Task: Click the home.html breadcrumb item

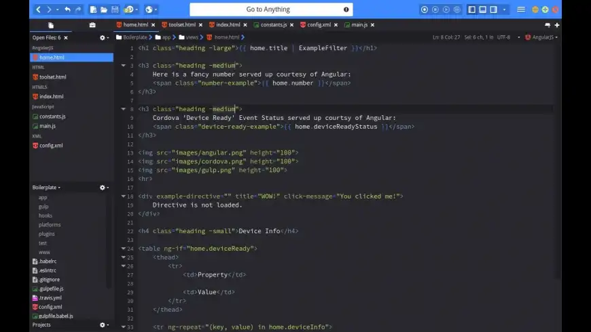Action: click(x=223, y=37)
